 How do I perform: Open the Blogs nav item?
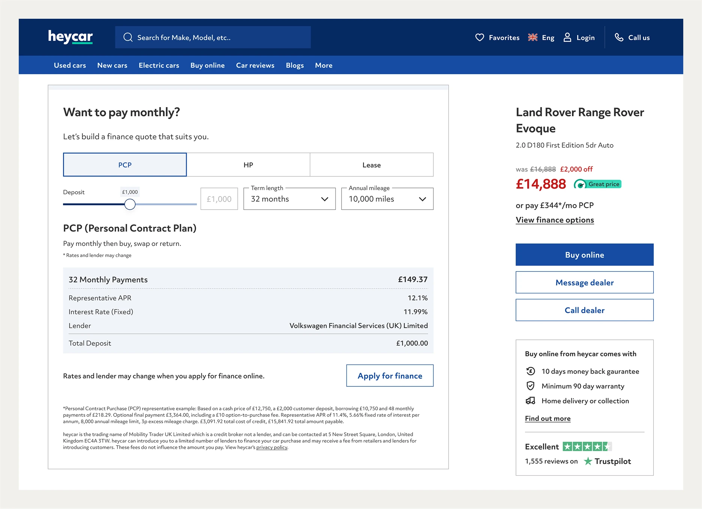(x=295, y=65)
